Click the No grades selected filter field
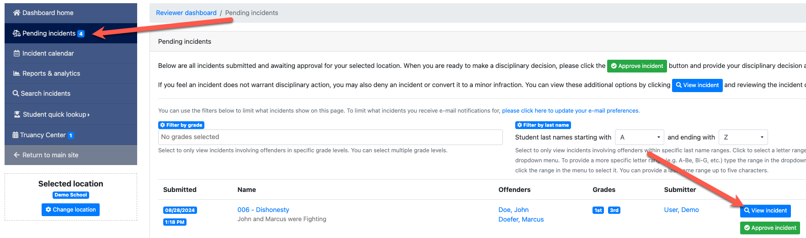 pyautogui.click(x=330, y=137)
